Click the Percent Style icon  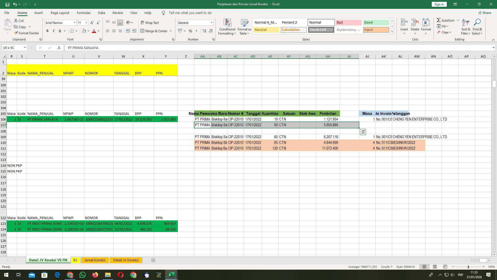(x=190, y=31)
